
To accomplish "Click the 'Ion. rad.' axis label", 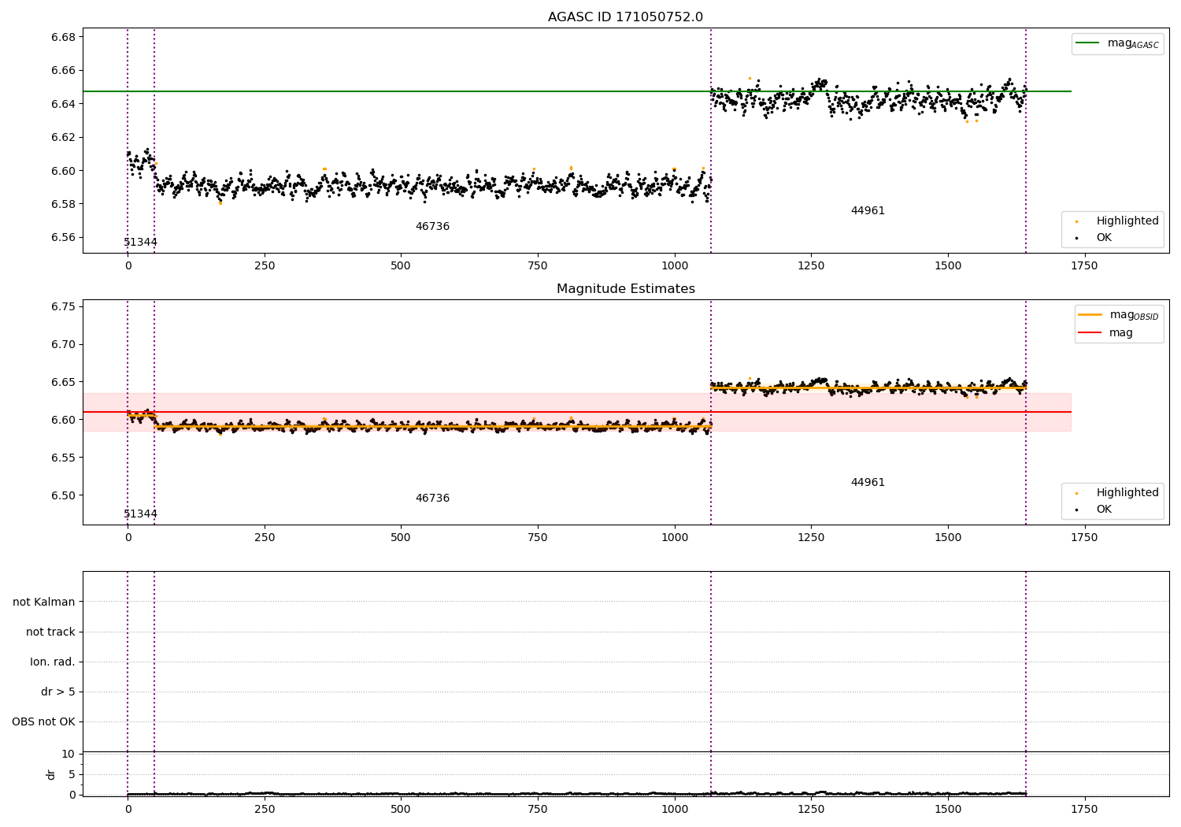I will 53,662.
